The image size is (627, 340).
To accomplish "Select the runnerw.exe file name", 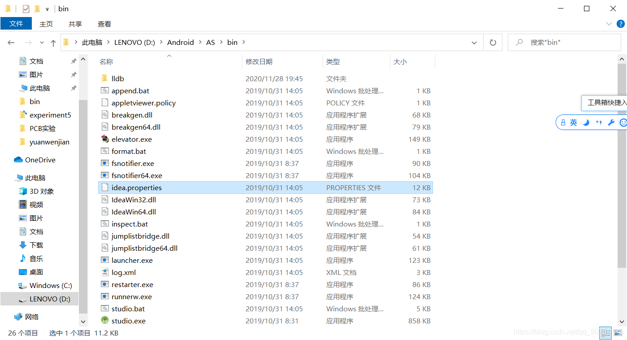I will coord(131,296).
